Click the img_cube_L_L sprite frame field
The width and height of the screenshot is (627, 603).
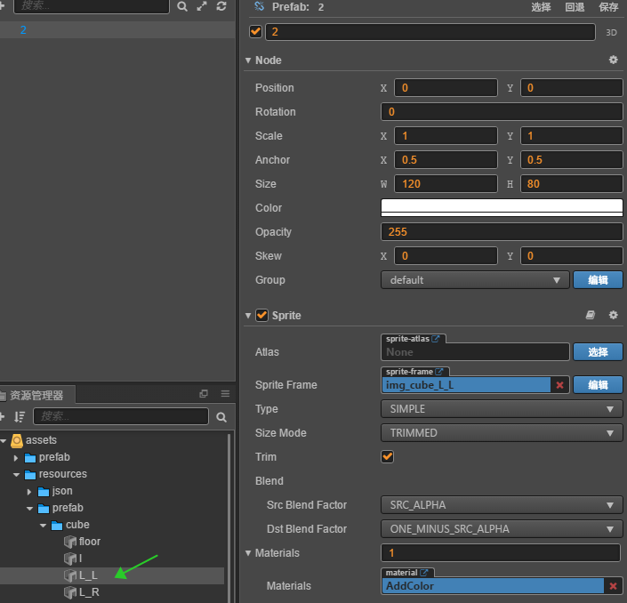point(466,385)
